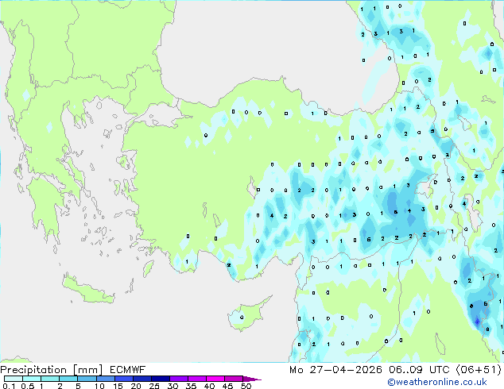The width and height of the screenshot is (504, 389).
Task: Click the 0.1–0.5 mm palest legend swatch
Action: coord(14,379)
